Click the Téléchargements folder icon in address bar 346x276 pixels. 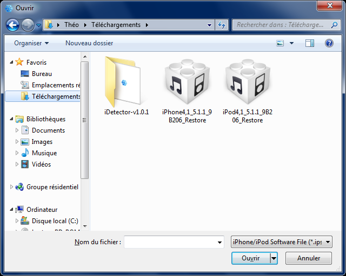pos(49,25)
